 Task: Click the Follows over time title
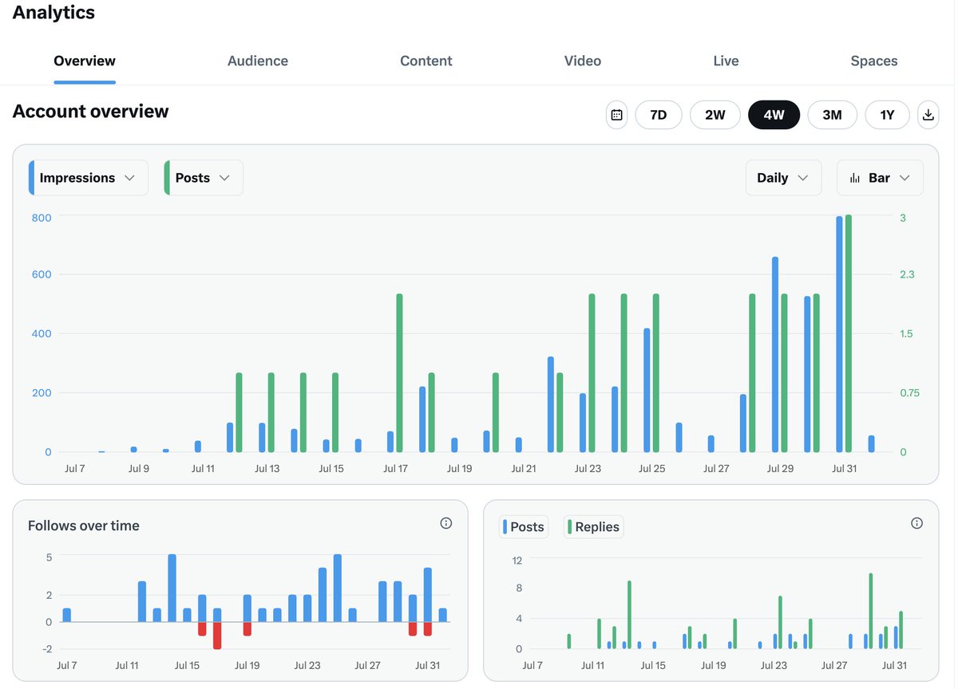coord(84,526)
